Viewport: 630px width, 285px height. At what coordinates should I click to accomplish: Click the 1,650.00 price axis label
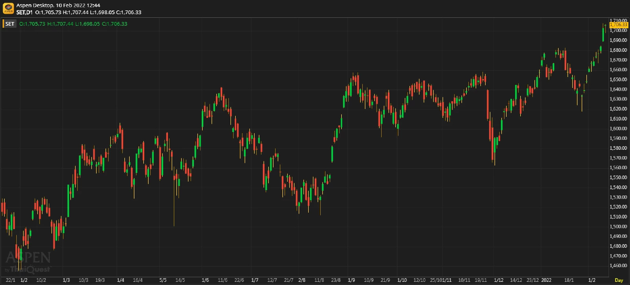point(619,79)
